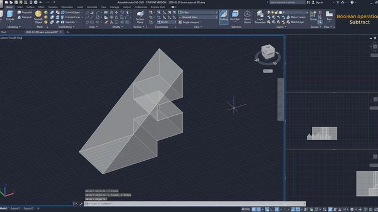
Task: Click the MODEL status bar button
Action: pyautogui.click(x=246, y=210)
